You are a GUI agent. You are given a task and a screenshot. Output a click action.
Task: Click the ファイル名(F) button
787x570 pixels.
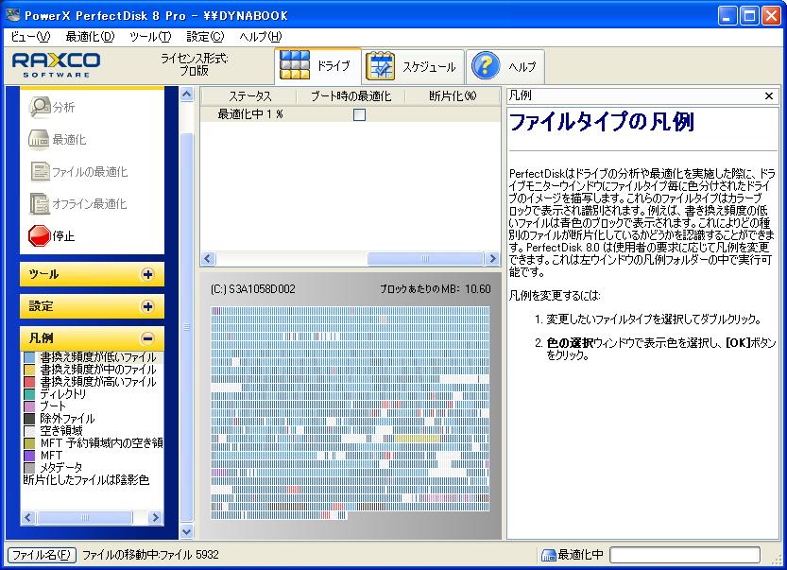42,555
